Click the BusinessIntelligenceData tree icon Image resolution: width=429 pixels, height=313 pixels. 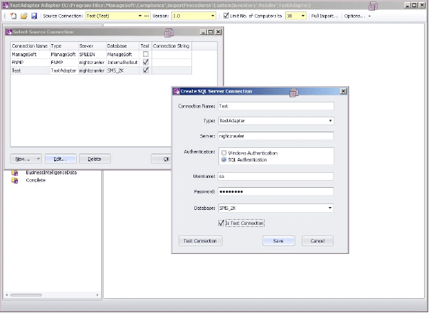click(x=14, y=172)
